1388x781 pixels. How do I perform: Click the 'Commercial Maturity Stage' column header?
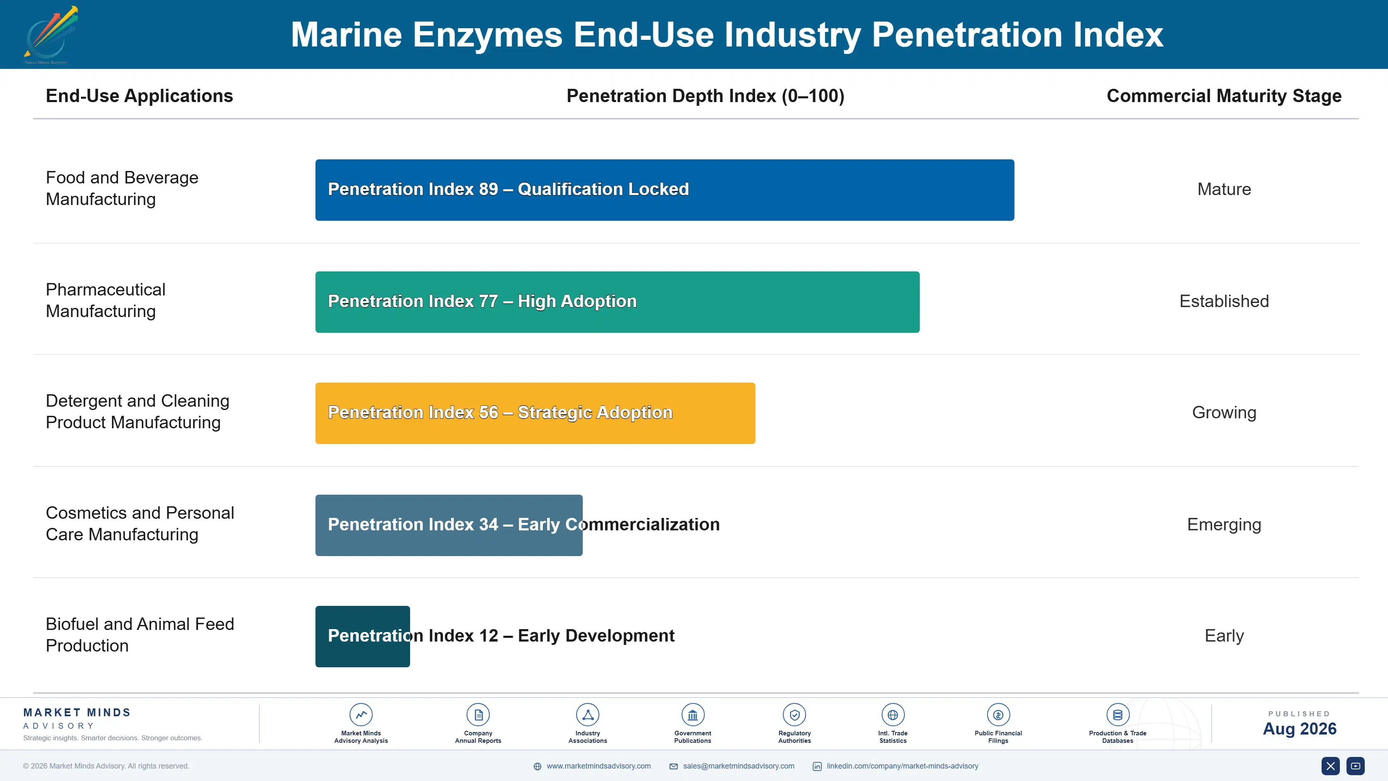point(1224,96)
